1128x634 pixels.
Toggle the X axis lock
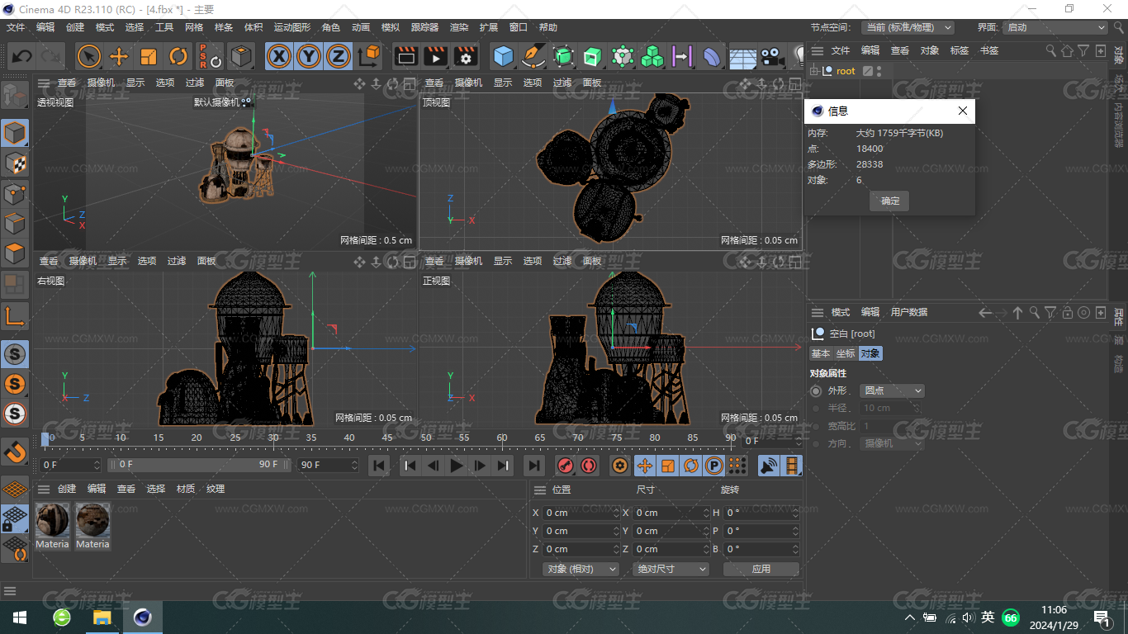(x=281, y=56)
